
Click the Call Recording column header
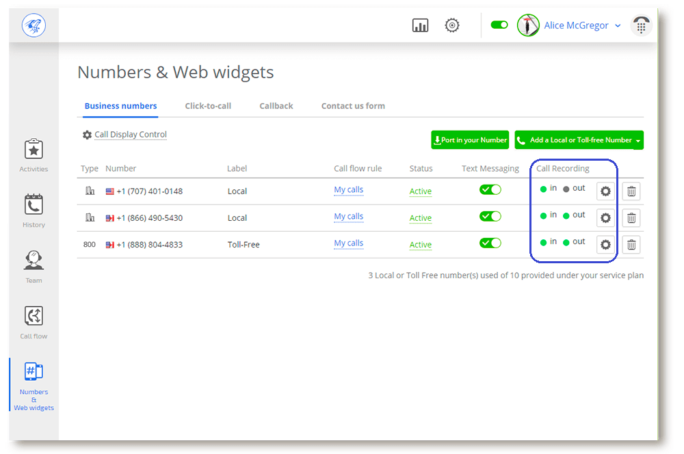pos(563,168)
